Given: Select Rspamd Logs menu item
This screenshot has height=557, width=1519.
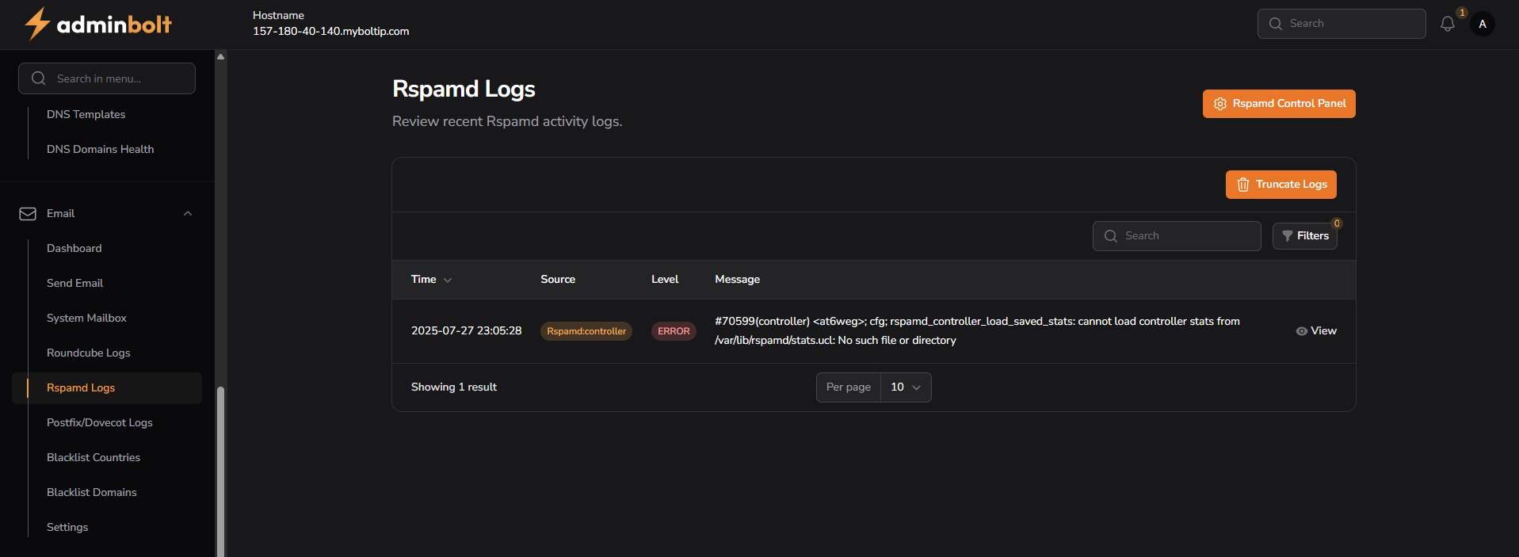Looking at the screenshot, I should click(x=107, y=388).
